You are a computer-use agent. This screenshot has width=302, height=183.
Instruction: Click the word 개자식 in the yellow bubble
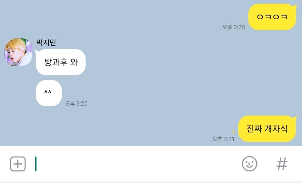point(276,129)
